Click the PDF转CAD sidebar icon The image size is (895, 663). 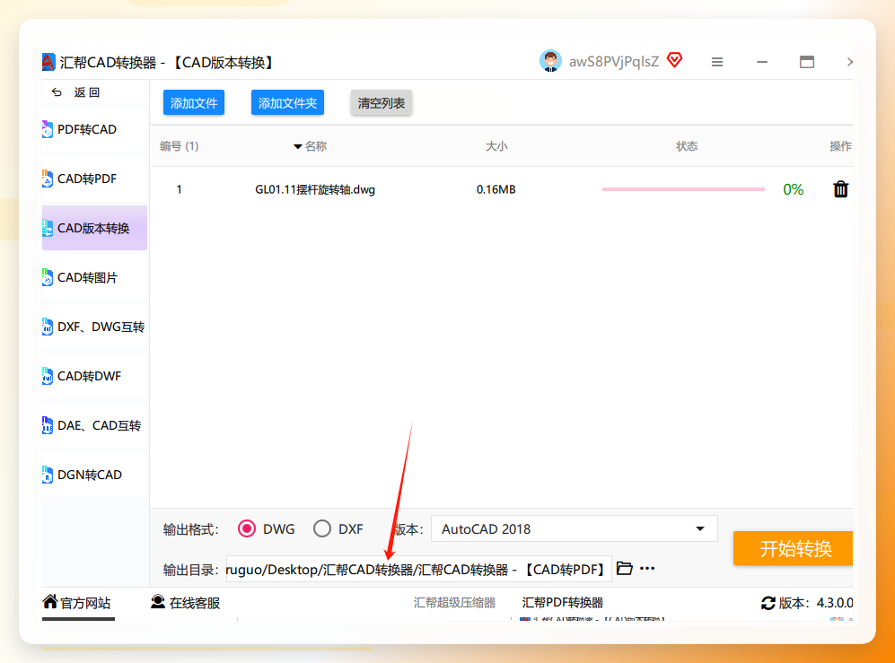point(48,129)
